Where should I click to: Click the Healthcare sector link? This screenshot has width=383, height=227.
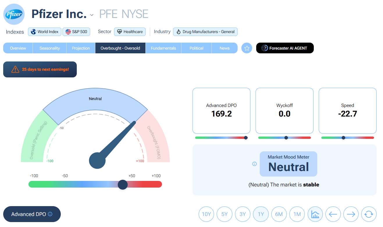click(x=130, y=32)
